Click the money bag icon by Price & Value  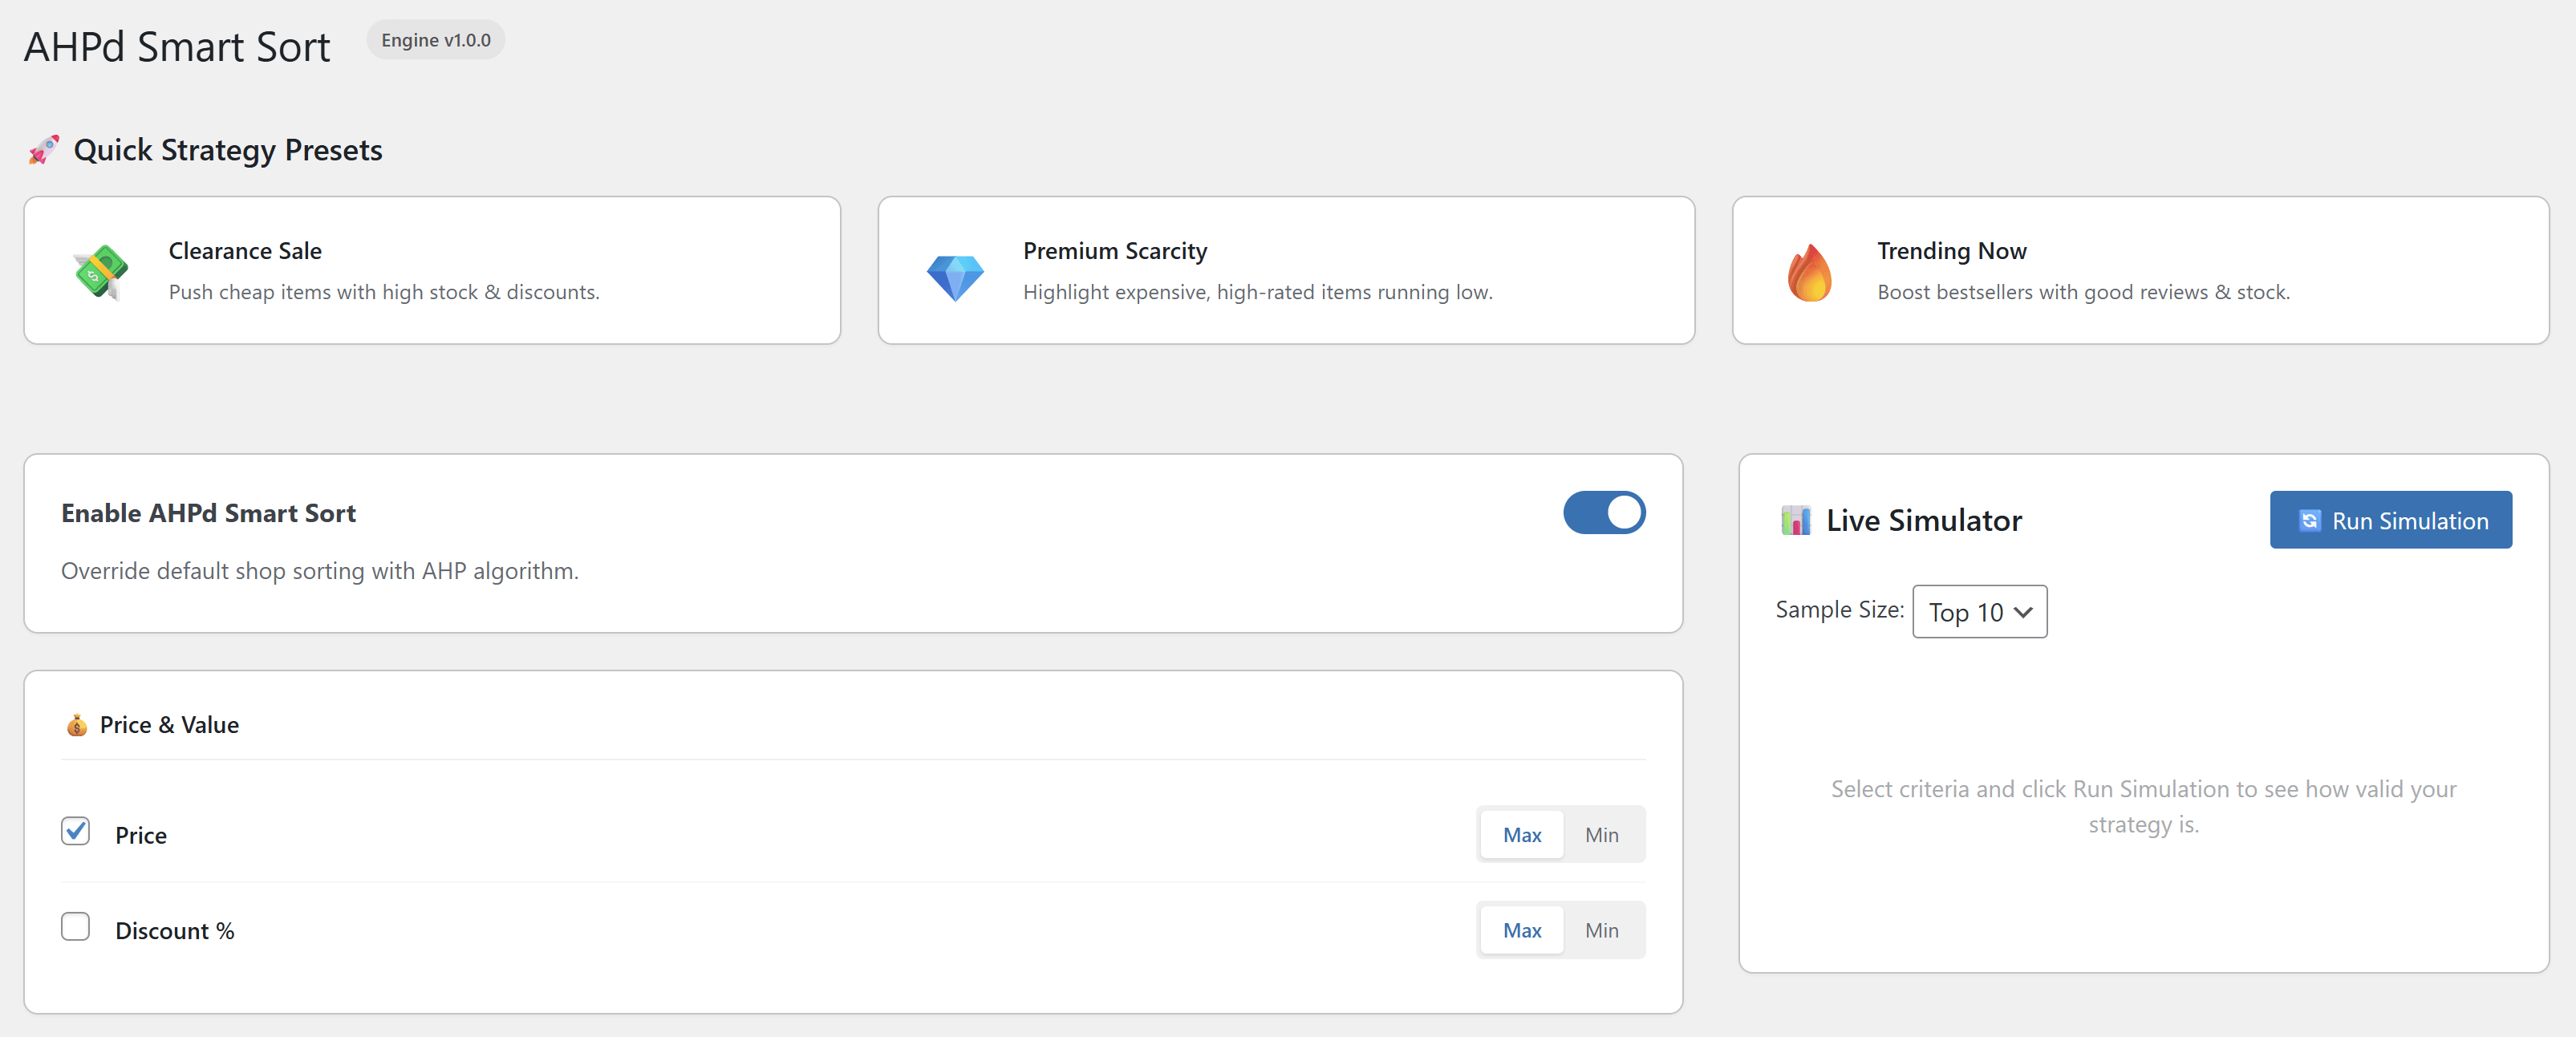coord(77,725)
